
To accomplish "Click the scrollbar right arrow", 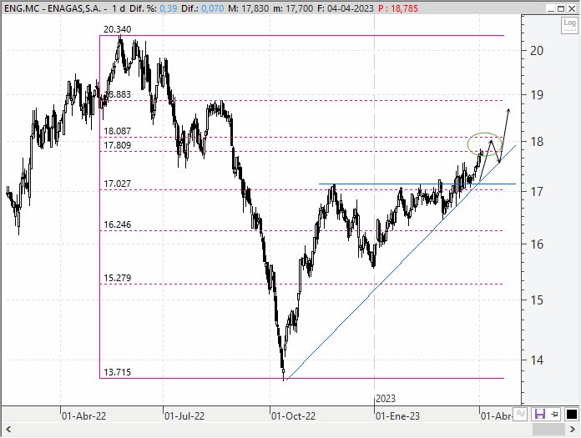I will point(573,430).
